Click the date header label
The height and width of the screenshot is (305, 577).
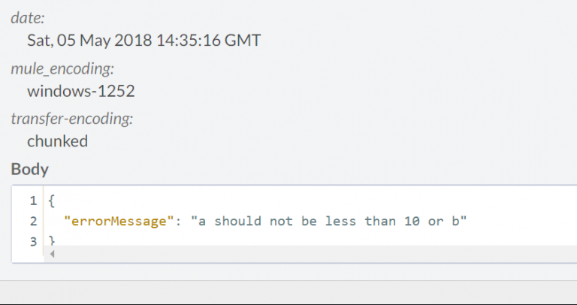[27, 19]
